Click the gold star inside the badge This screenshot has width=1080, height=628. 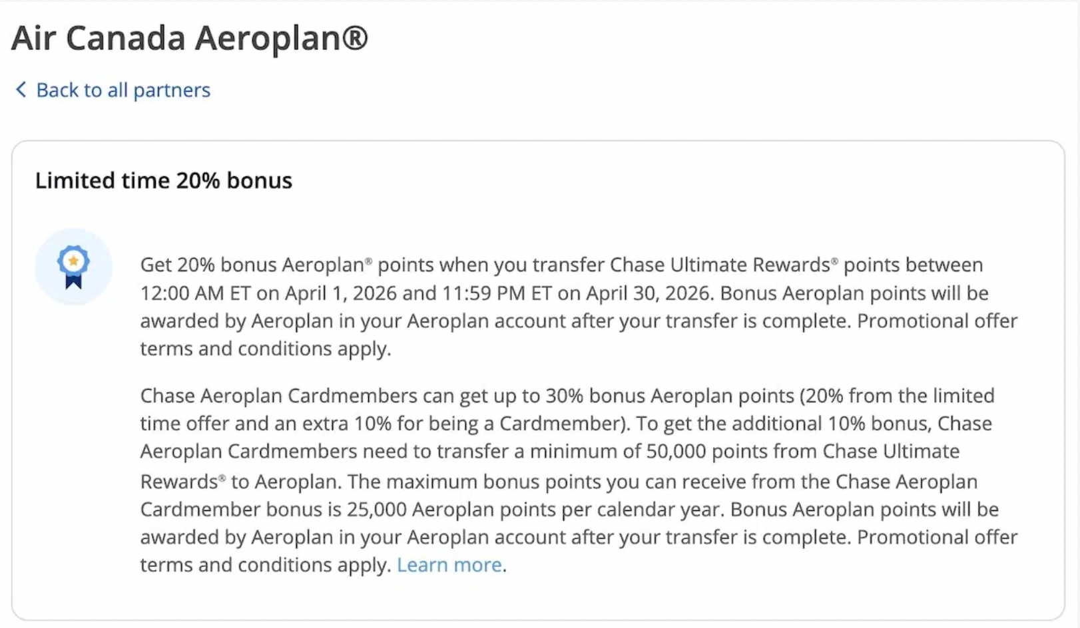coord(73,261)
